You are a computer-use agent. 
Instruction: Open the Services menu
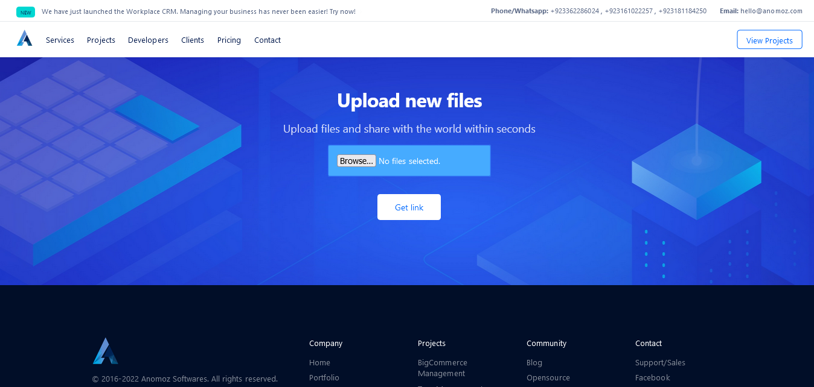(x=60, y=40)
